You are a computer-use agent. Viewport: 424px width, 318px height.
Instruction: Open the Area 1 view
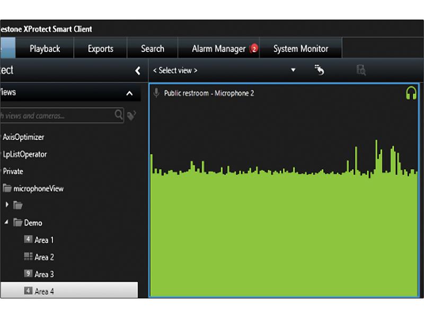pyautogui.click(x=44, y=240)
